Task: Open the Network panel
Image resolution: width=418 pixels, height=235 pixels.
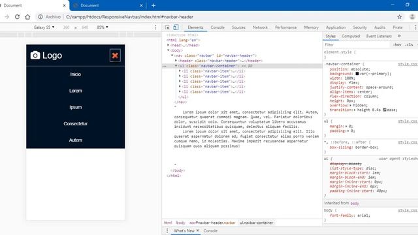Action: (260, 27)
